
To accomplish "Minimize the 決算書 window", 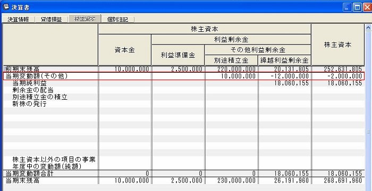I will pos(347,7).
